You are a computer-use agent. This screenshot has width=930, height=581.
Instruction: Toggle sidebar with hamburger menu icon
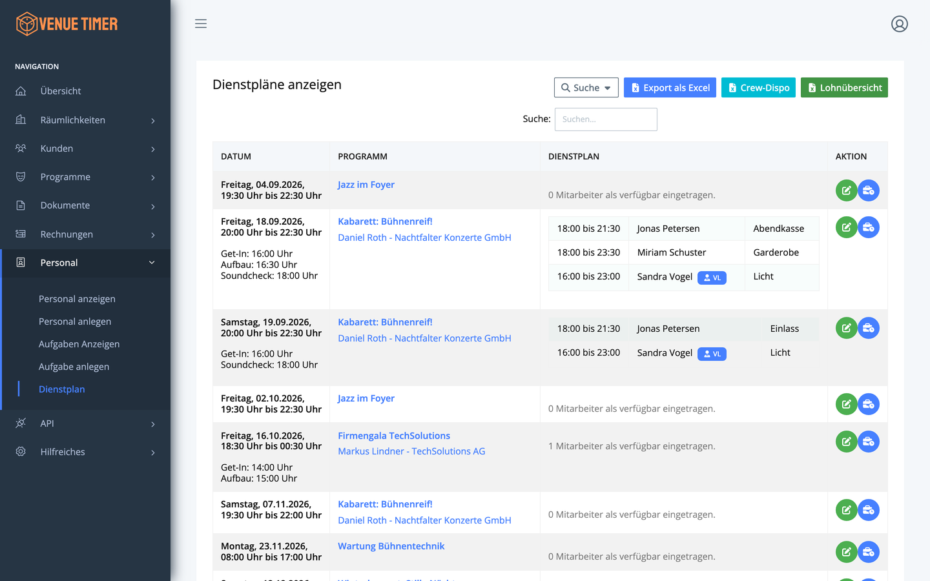201,24
